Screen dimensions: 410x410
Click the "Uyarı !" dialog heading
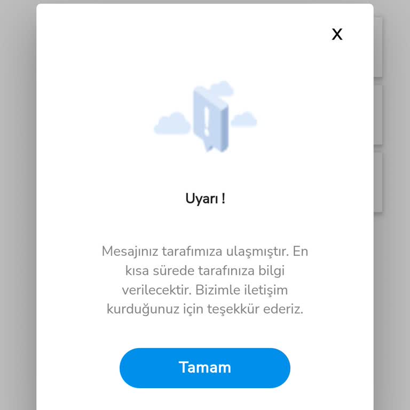point(205,199)
